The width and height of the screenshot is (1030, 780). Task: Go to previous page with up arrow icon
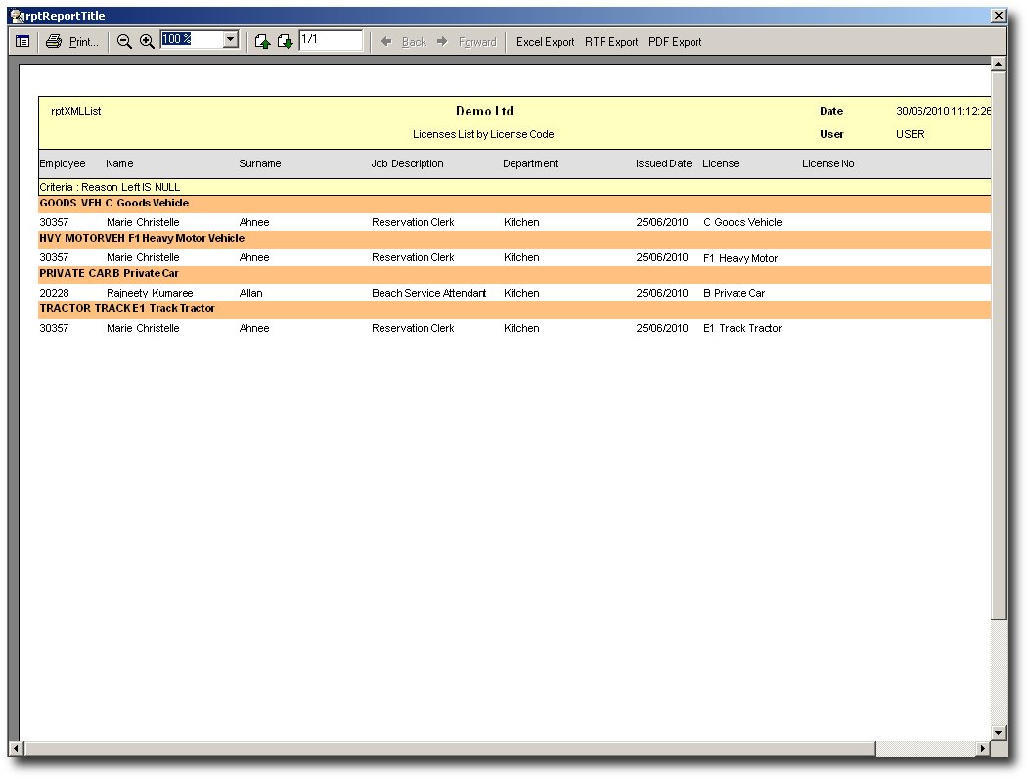pos(262,42)
